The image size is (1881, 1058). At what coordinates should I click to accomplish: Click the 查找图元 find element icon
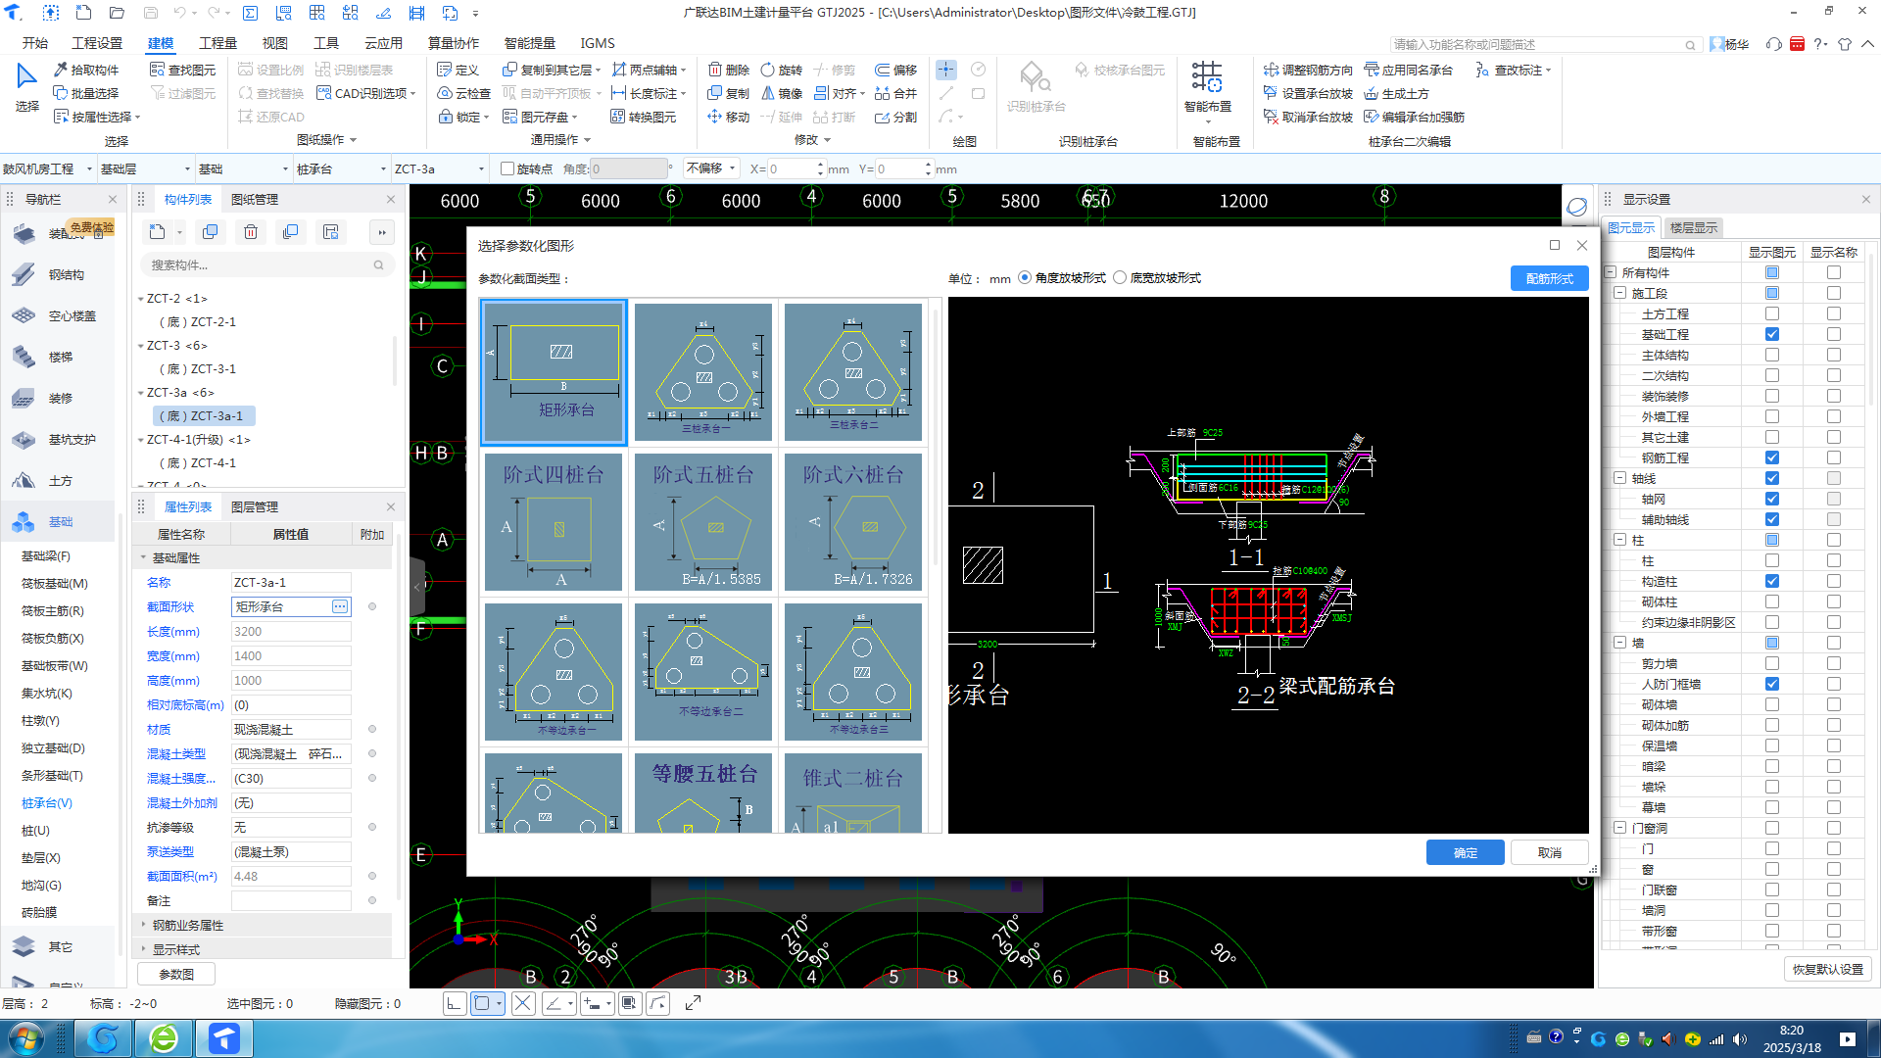[x=157, y=70]
